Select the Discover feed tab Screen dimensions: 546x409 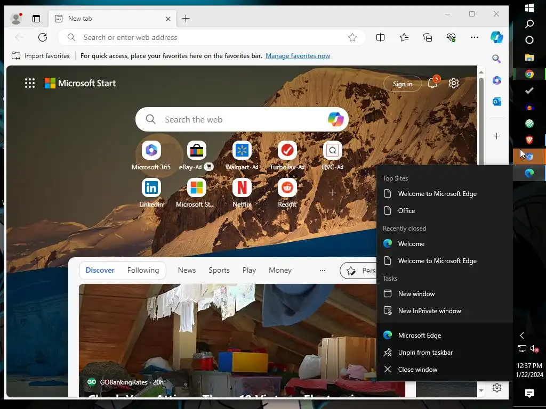[x=100, y=270]
